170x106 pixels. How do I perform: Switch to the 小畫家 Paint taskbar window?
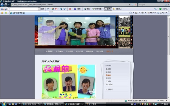point(96,104)
